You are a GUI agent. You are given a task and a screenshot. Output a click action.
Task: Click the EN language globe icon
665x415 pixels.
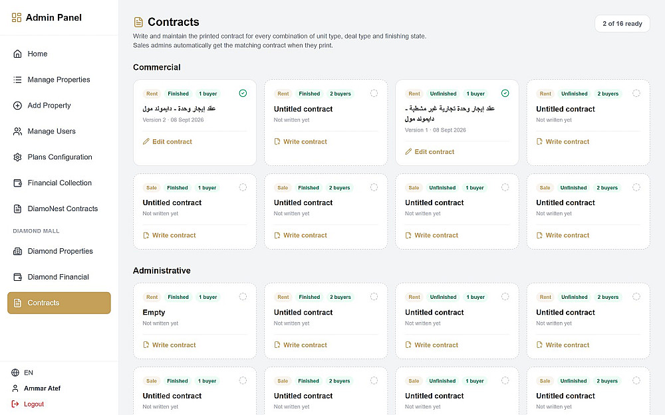[15, 373]
